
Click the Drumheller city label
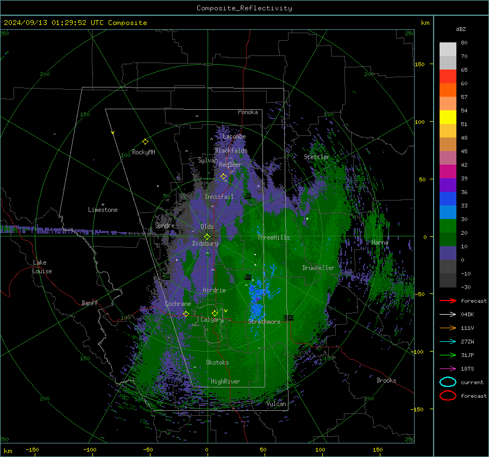tap(318, 268)
